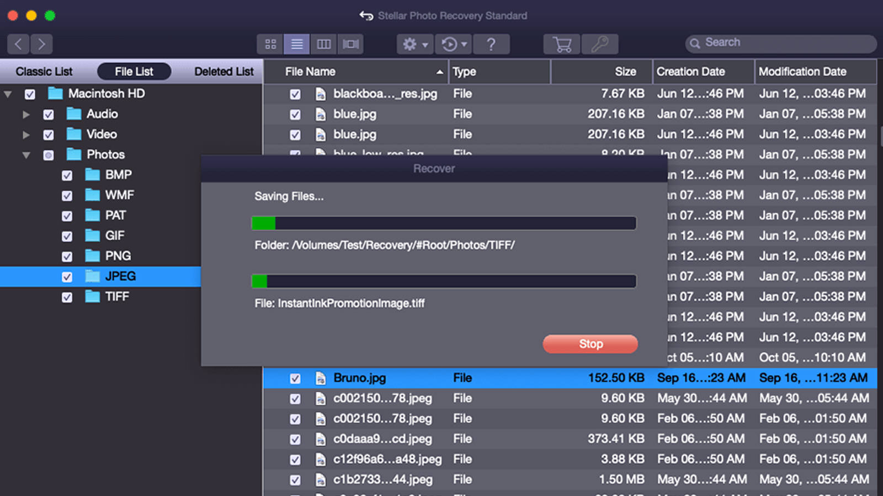Uncheck the Audio folder checkbox
This screenshot has height=496, width=883.
[x=49, y=115]
